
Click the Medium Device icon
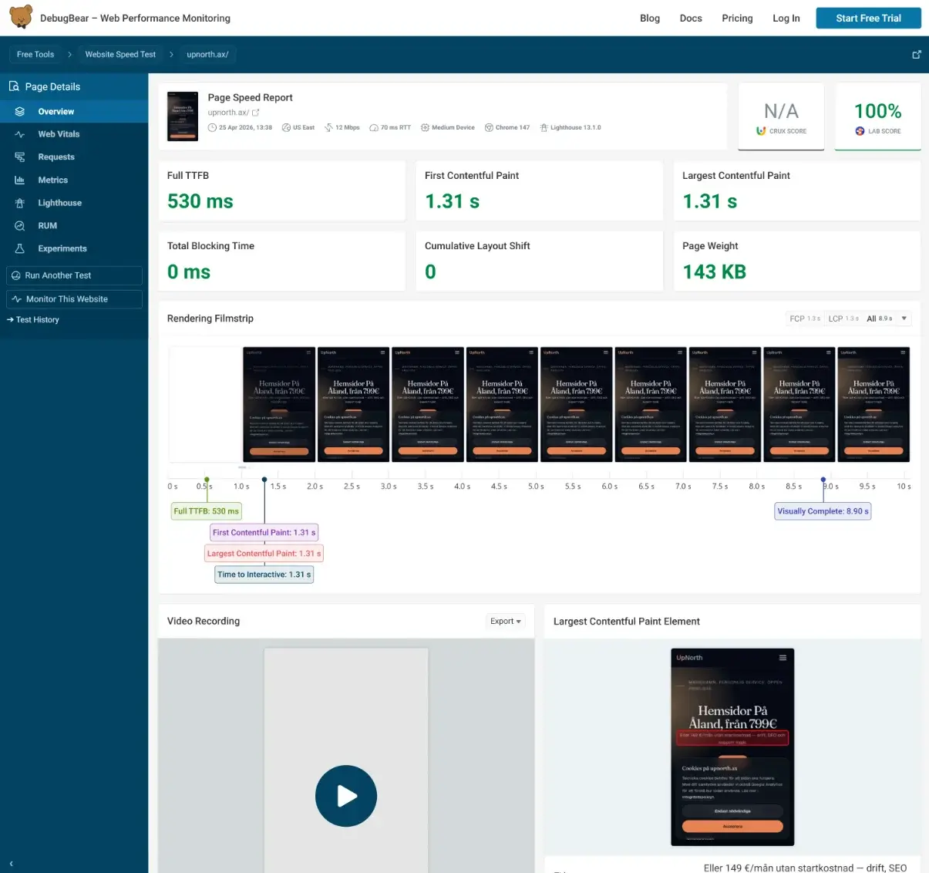pyautogui.click(x=425, y=128)
